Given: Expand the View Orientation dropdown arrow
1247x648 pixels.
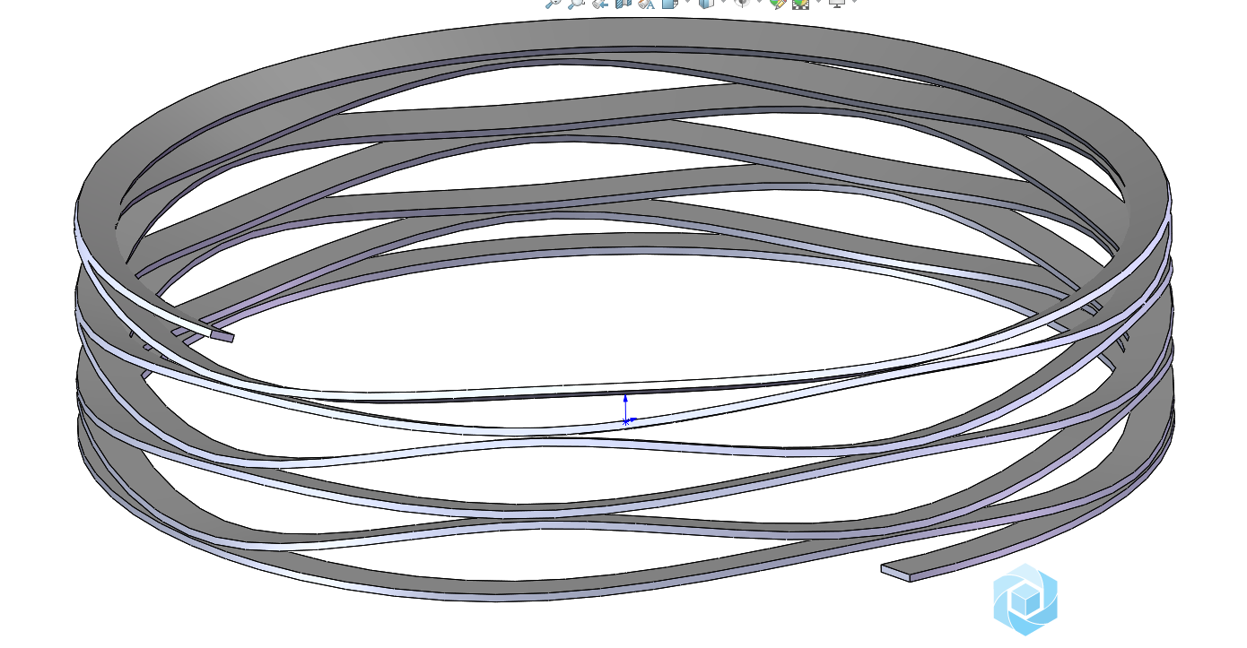Looking at the screenshot, I should (x=687, y=2).
